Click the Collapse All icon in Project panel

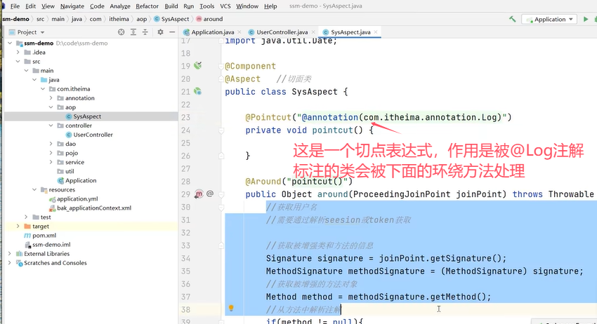(x=145, y=32)
